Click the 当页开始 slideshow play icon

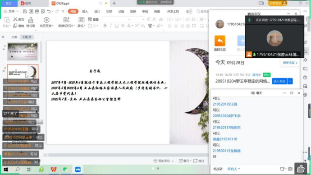pos(46,20)
